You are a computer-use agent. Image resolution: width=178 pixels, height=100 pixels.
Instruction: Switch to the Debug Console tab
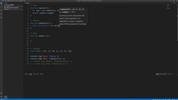tap(36, 74)
